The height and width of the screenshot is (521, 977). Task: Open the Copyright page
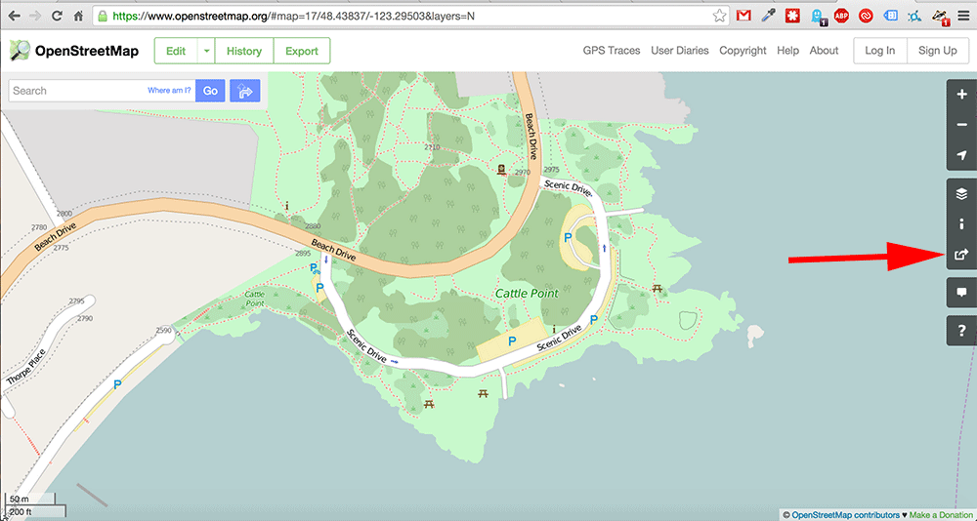pos(743,51)
